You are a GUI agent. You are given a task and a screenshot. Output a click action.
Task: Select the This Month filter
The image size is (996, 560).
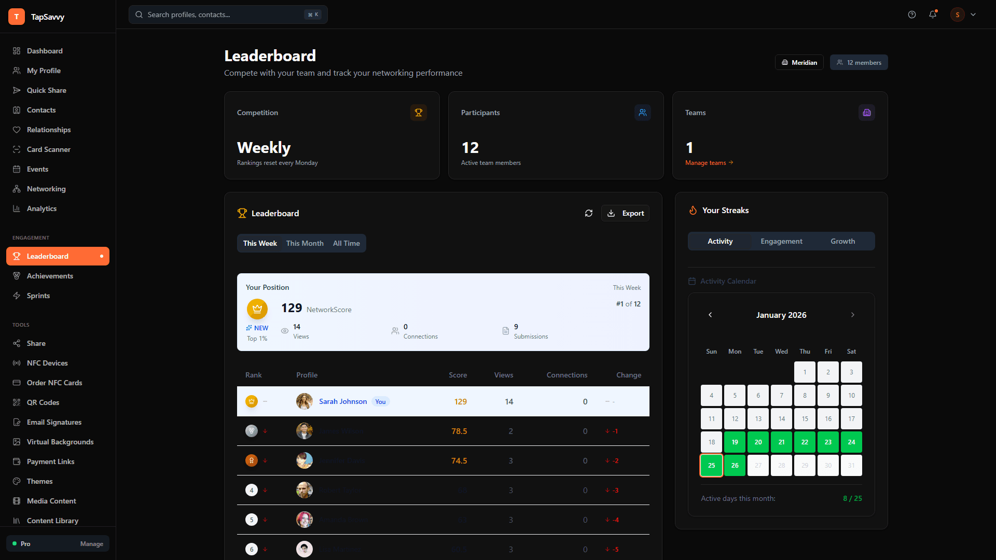[305, 243]
